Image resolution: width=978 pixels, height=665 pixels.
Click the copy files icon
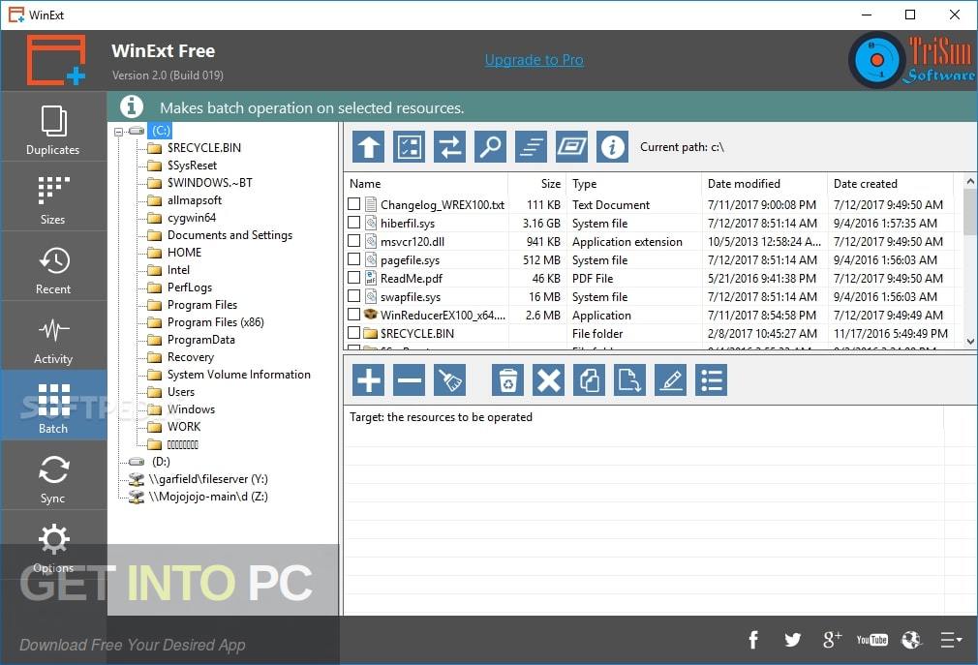click(x=589, y=380)
